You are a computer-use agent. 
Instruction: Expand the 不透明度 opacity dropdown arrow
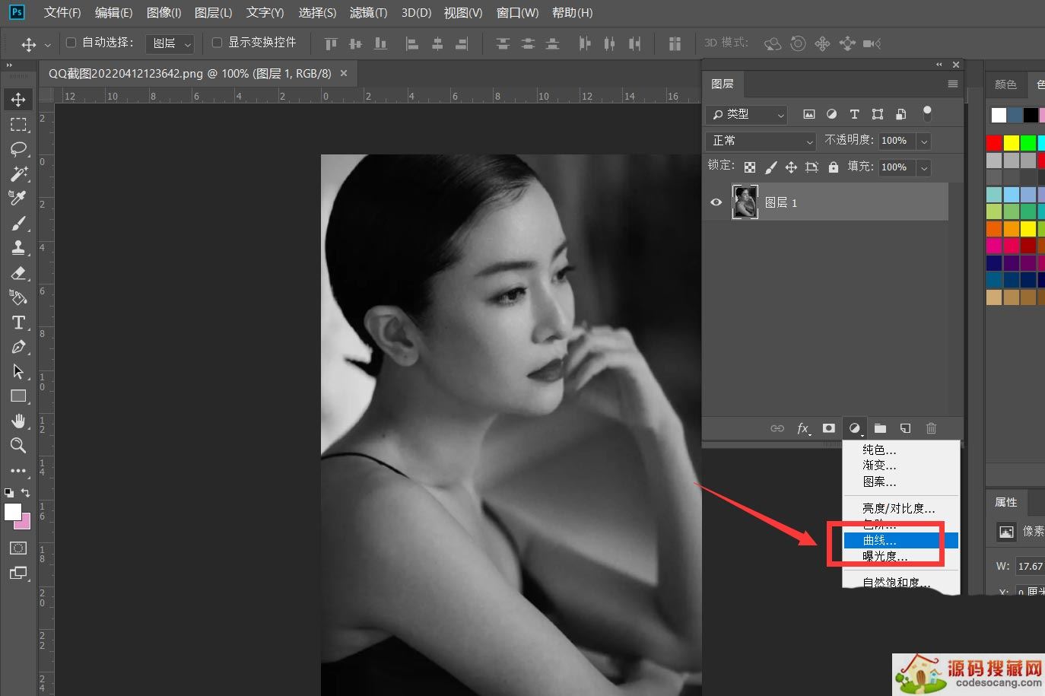(924, 141)
